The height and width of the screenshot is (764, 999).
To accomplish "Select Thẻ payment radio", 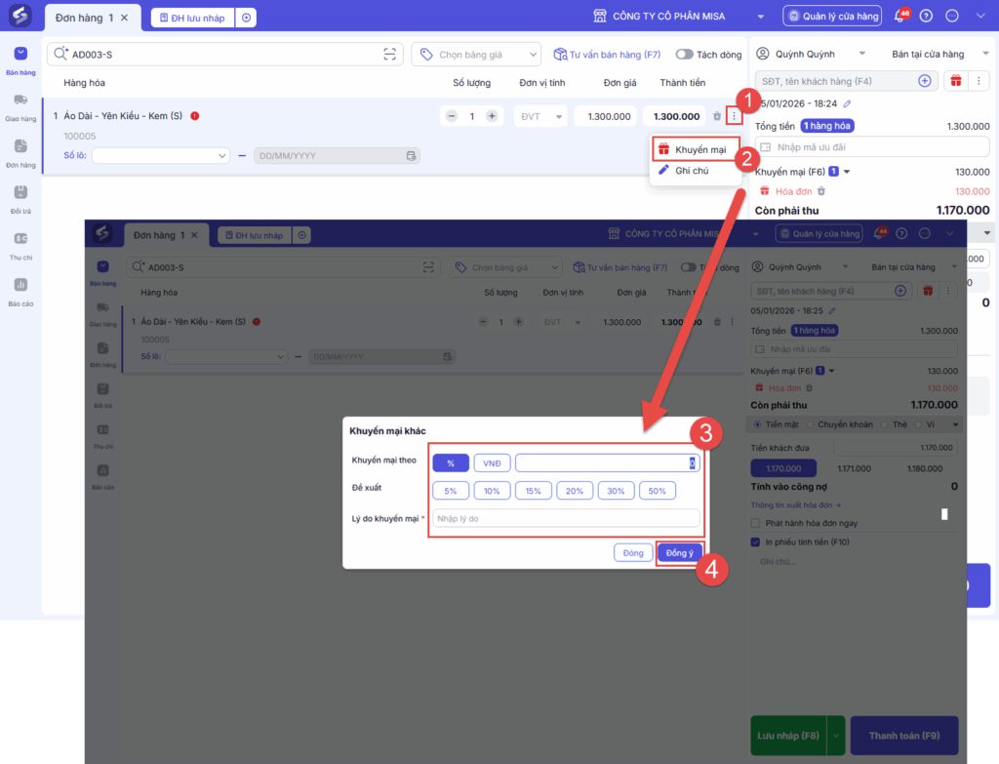I will click(x=885, y=424).
